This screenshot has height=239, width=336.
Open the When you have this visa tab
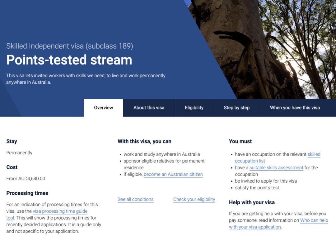click(x=295, y=108)
